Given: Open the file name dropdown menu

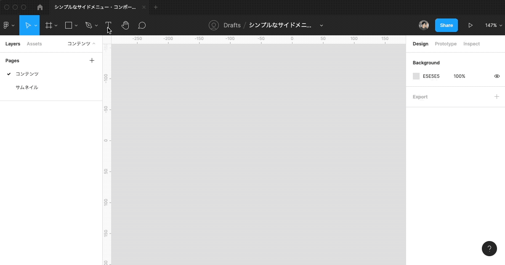Looking at the screenshot, I should pyautogui.click(x=321, y=25).
